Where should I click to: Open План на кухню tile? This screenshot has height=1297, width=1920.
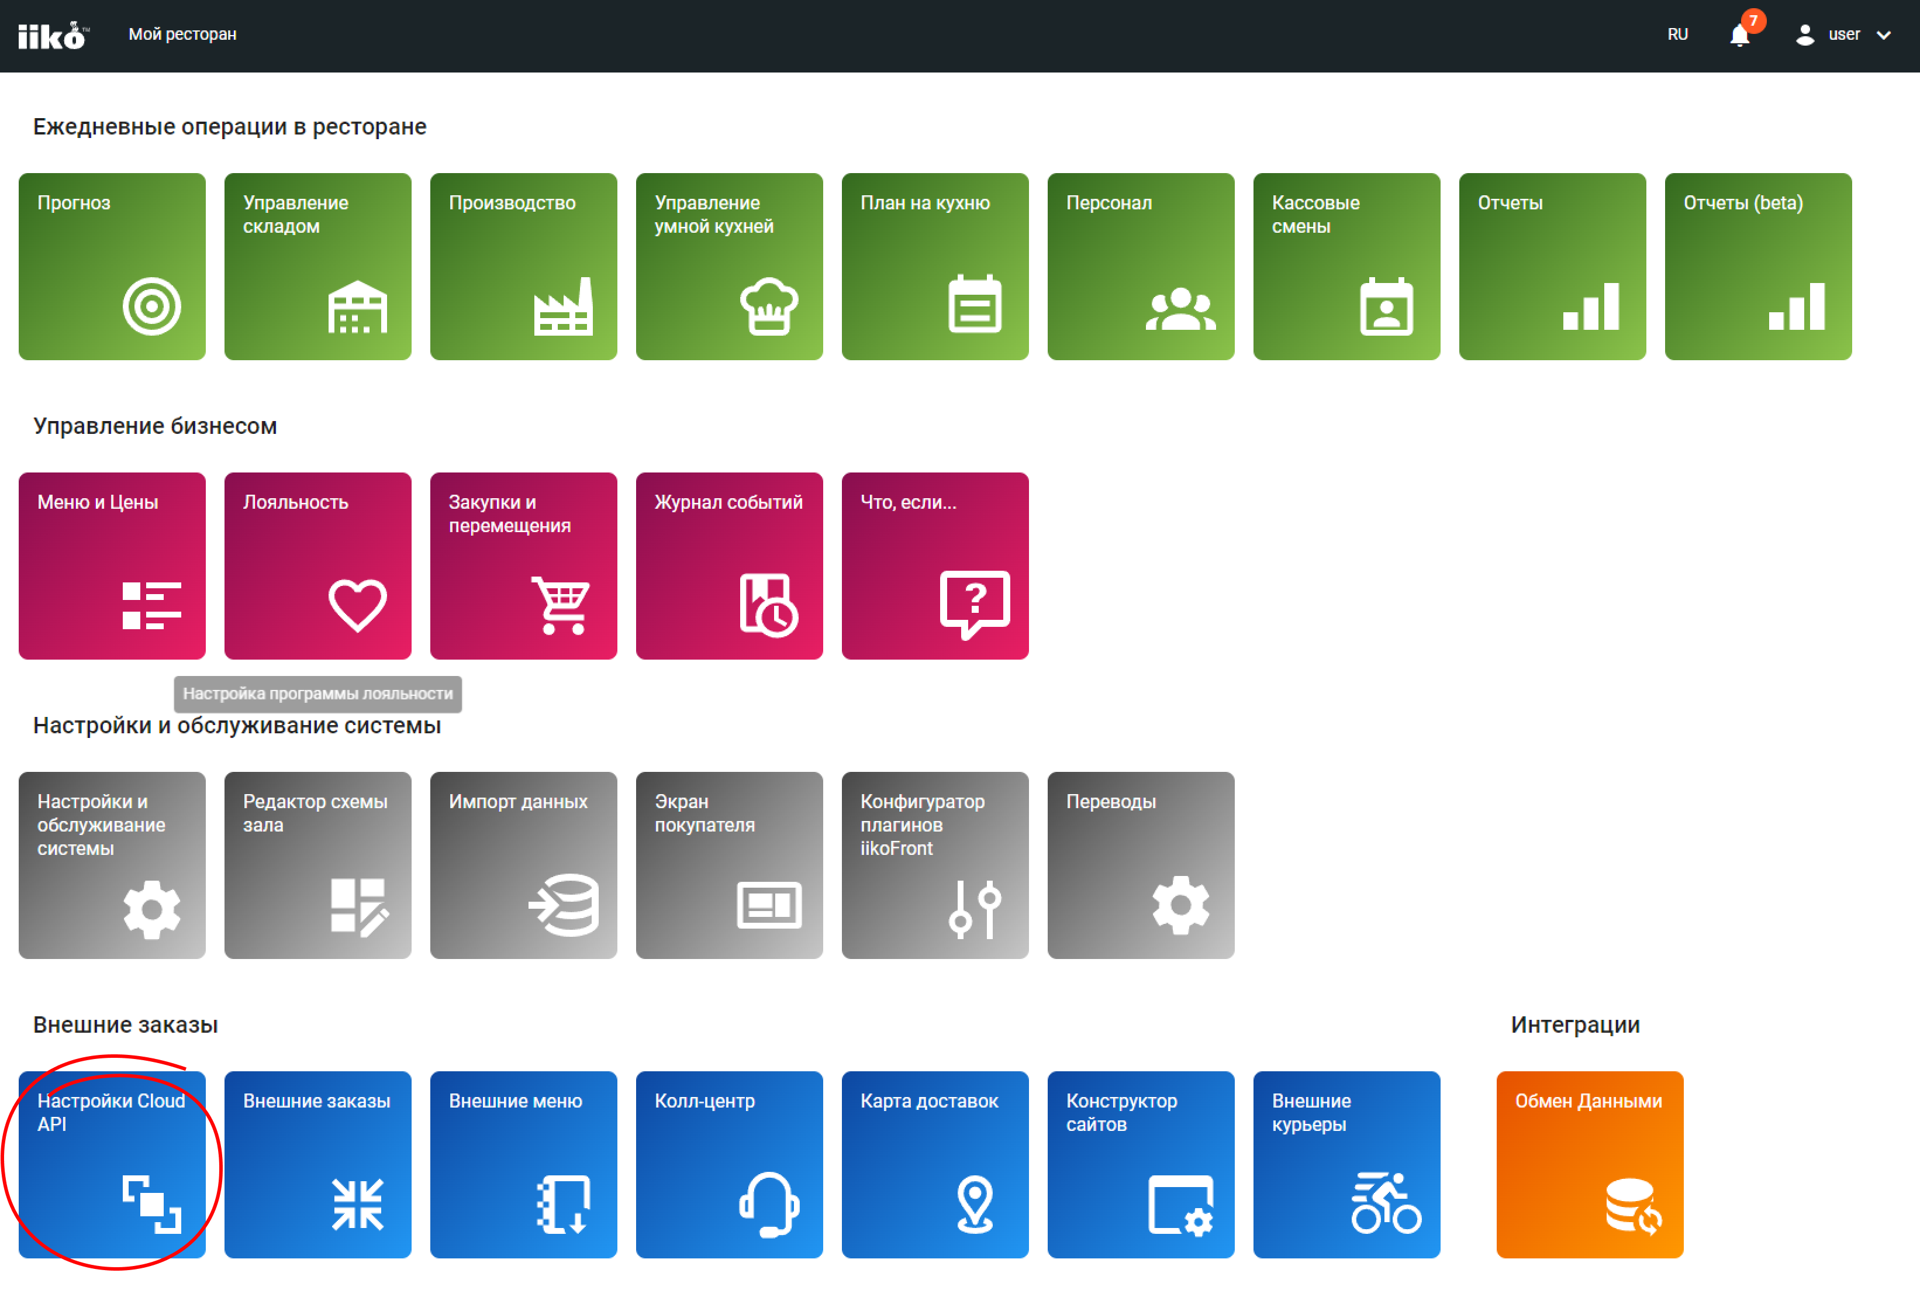pyautogui.click(x=934, y=266)
